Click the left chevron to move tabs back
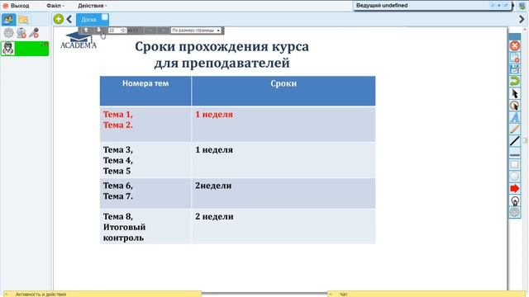This screenshot has height=297, width=529. tap(69, 19)
